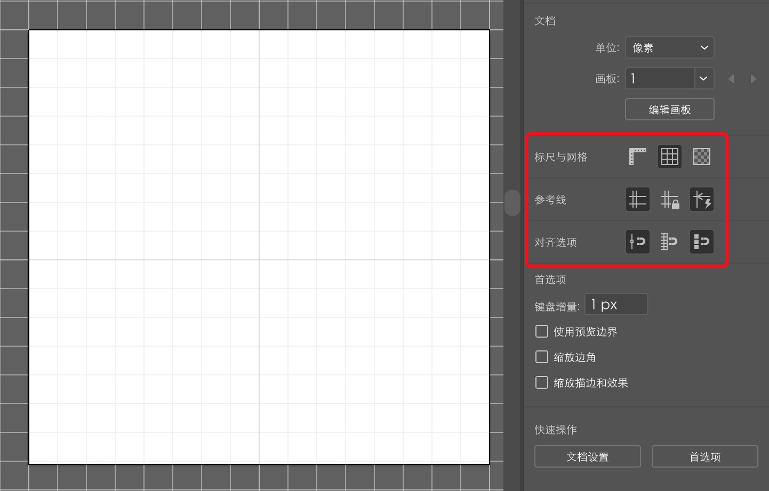The width and height of the screenshot is (769, 491).
Task: Open the 画板 artboard dropdown
Action: 703,78
